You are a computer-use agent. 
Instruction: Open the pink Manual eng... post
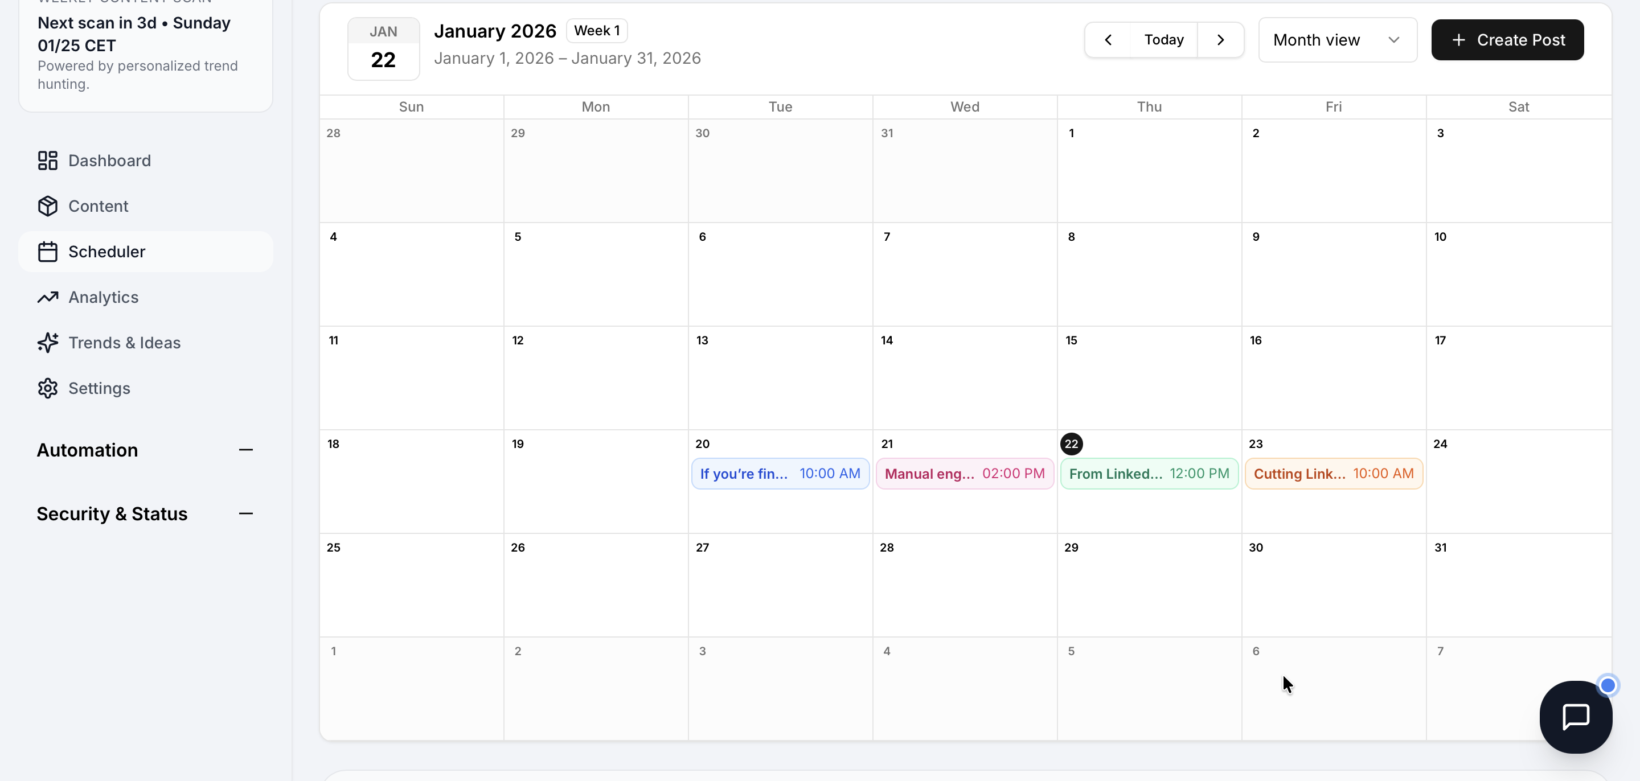click(964, 474)
